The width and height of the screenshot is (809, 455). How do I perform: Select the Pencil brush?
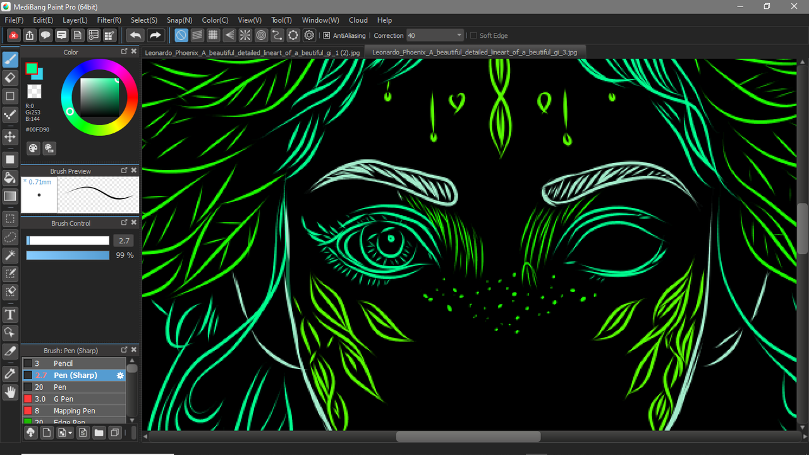pyautogui.click(x=75, y=363)
